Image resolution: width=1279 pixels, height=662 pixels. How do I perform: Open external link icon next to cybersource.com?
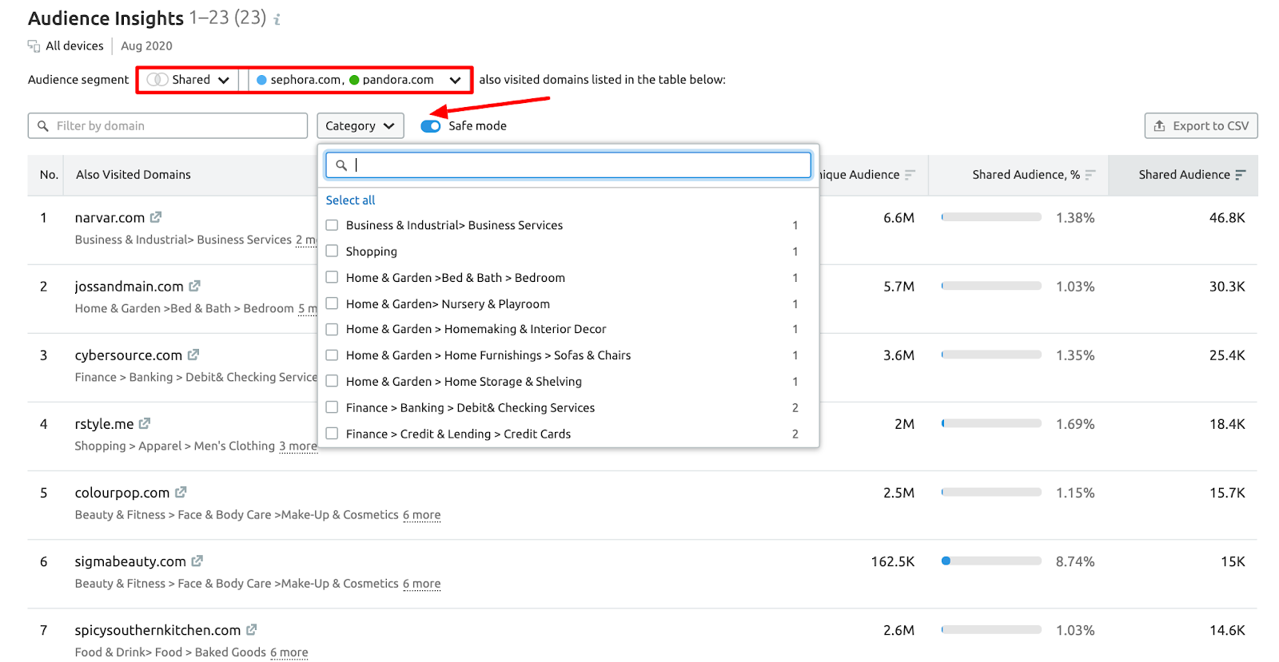[193, 355]
